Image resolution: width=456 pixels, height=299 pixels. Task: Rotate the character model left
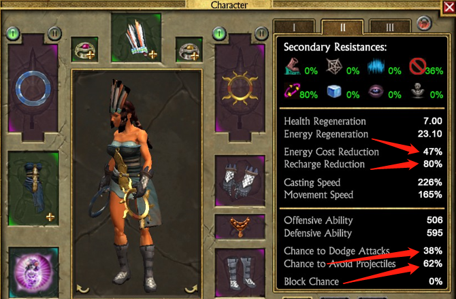tap(83, 289)
